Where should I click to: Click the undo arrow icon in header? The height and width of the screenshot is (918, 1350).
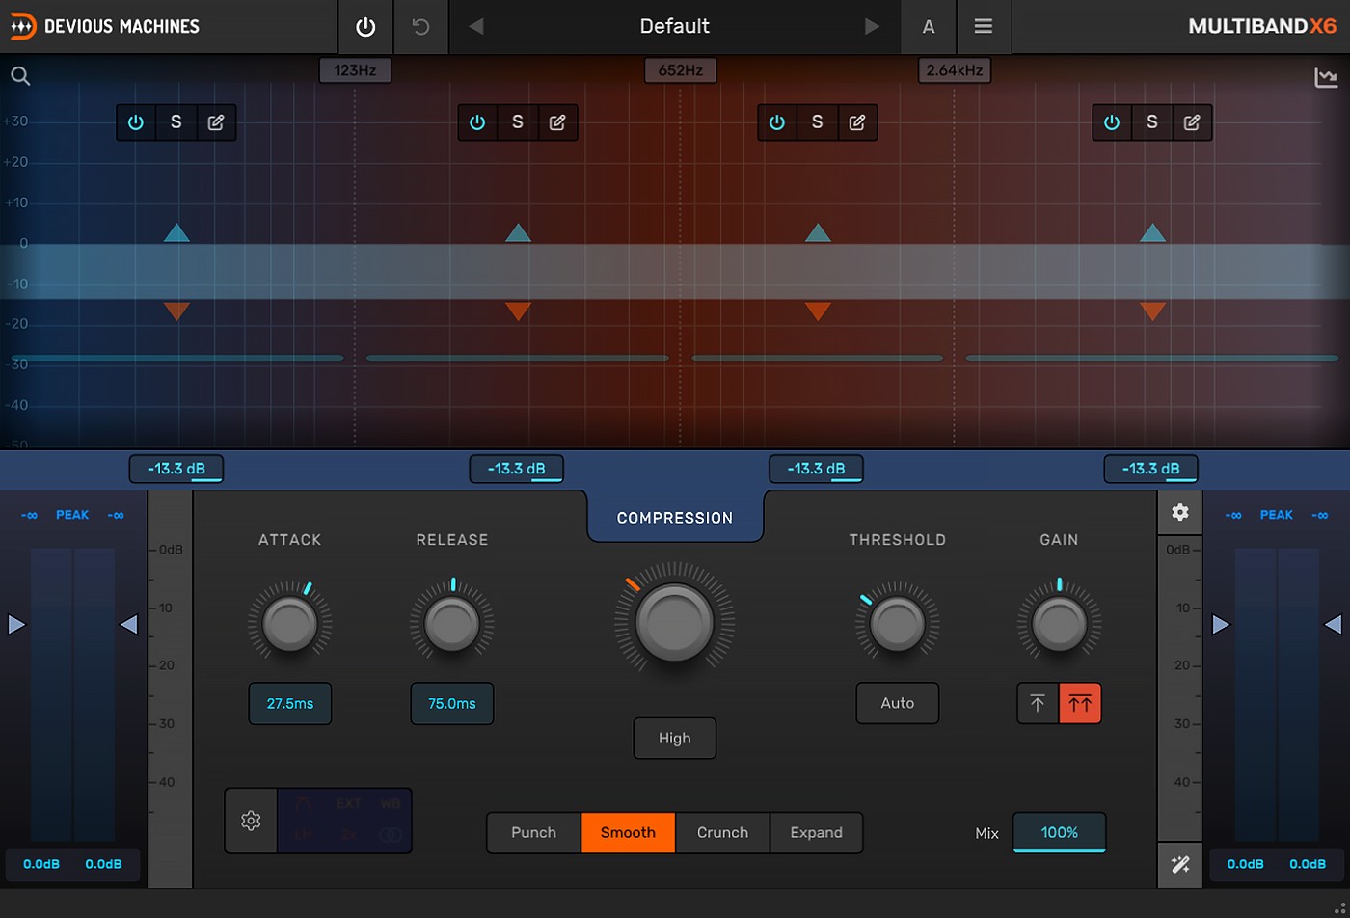[420, 27]
